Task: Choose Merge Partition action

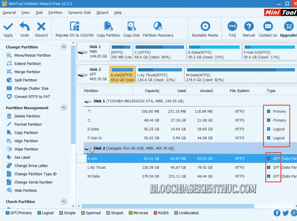Action: pos(27,72)
